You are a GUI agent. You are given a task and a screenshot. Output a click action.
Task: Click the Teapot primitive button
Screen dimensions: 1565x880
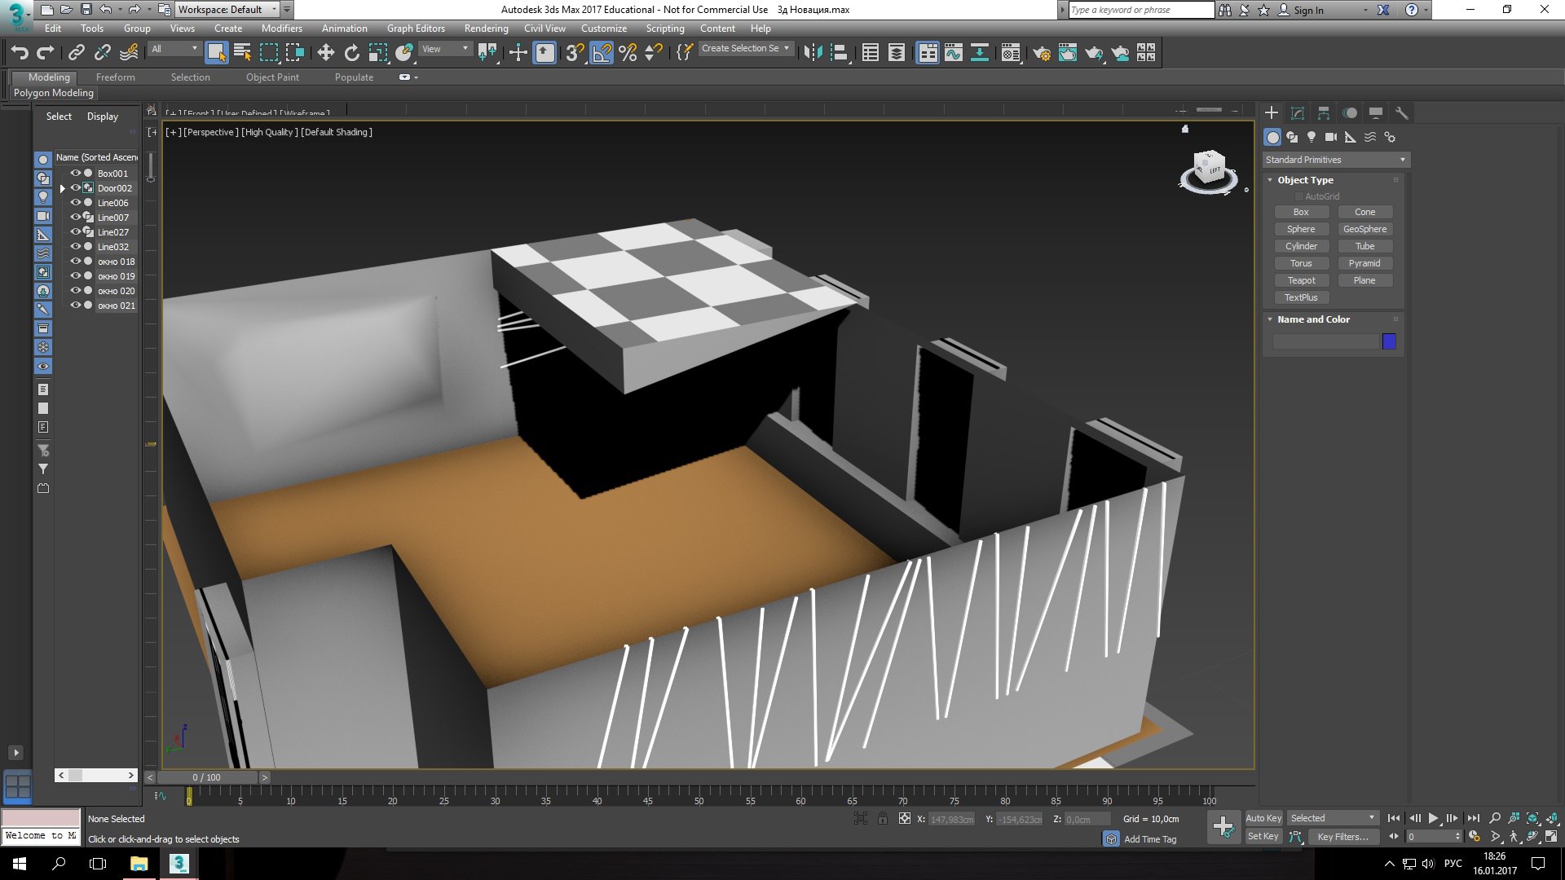1301,280
